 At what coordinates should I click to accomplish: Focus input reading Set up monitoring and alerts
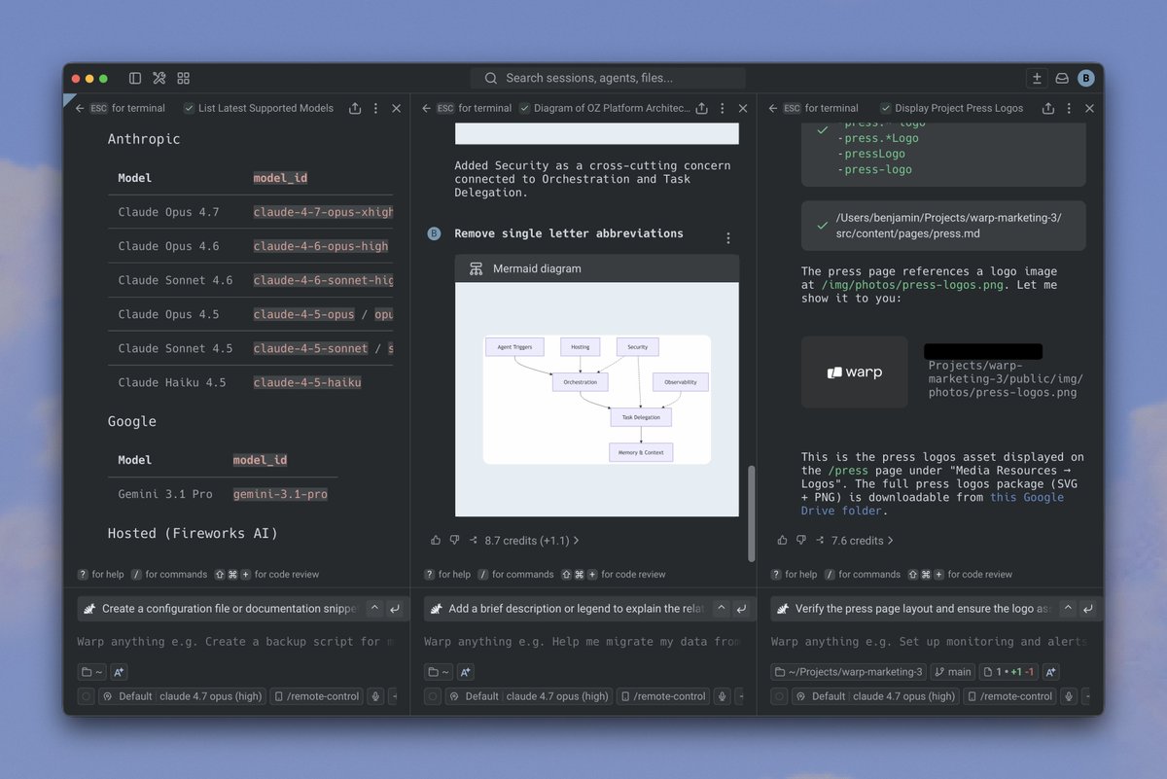[930, 642]
